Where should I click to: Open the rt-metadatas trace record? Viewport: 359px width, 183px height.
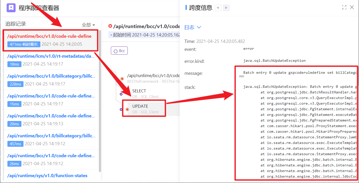pos(51,60)
